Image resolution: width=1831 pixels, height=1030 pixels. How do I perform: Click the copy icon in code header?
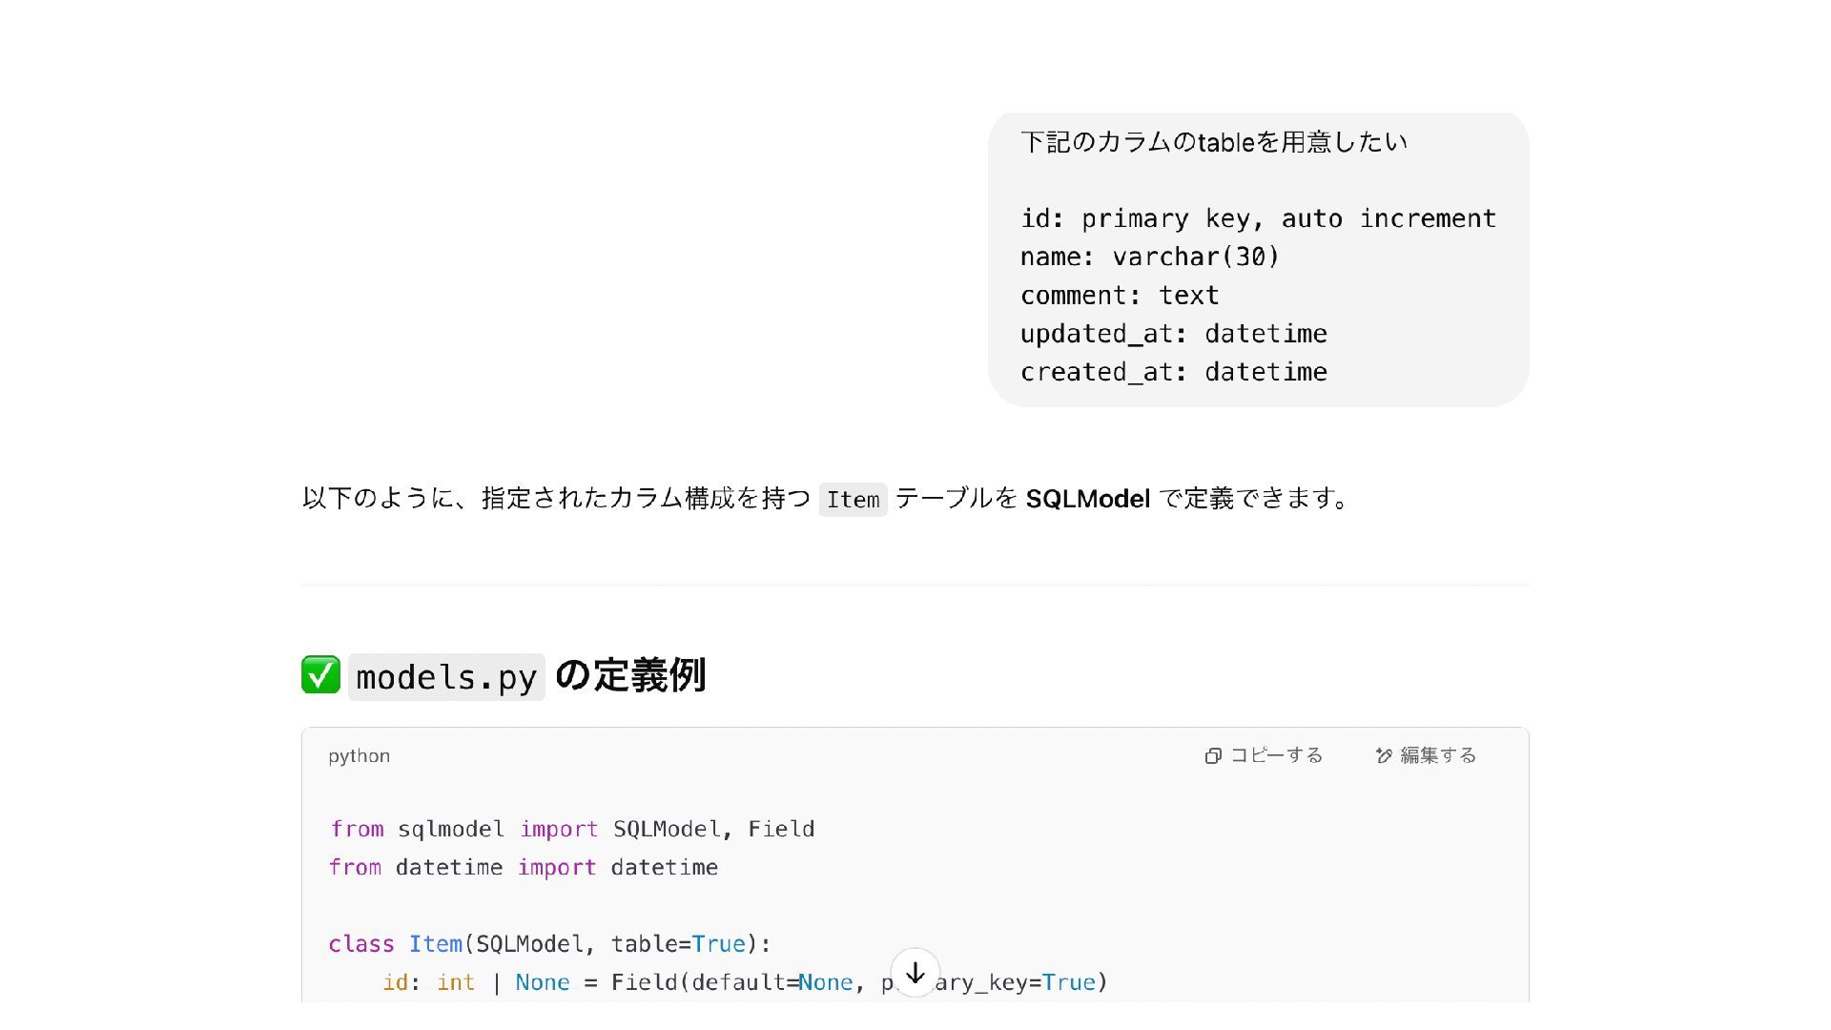coord(1213,755)
